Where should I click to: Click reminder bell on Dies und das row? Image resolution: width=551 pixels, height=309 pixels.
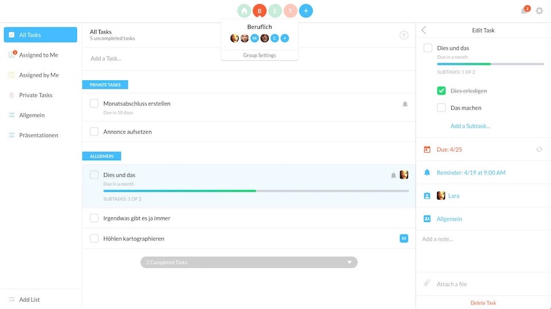(394, 175)
